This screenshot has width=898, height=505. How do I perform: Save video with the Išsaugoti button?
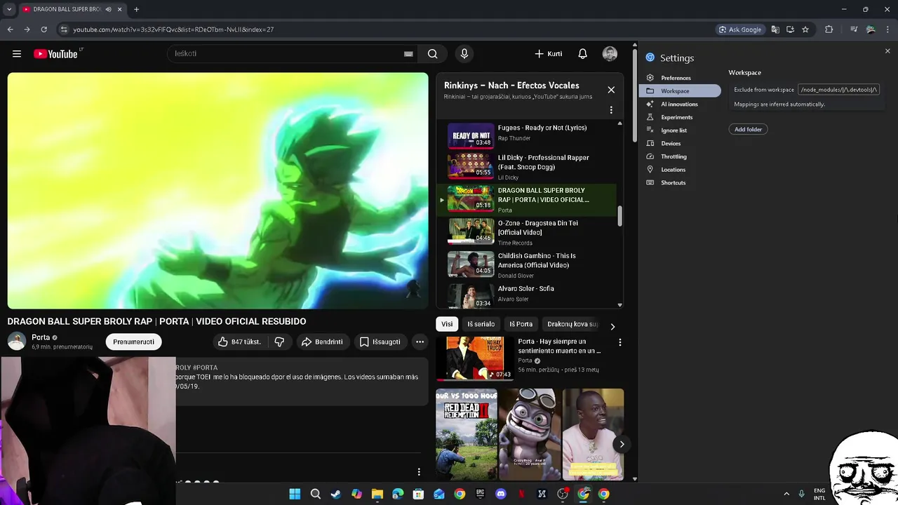click(x=380, y=342)
